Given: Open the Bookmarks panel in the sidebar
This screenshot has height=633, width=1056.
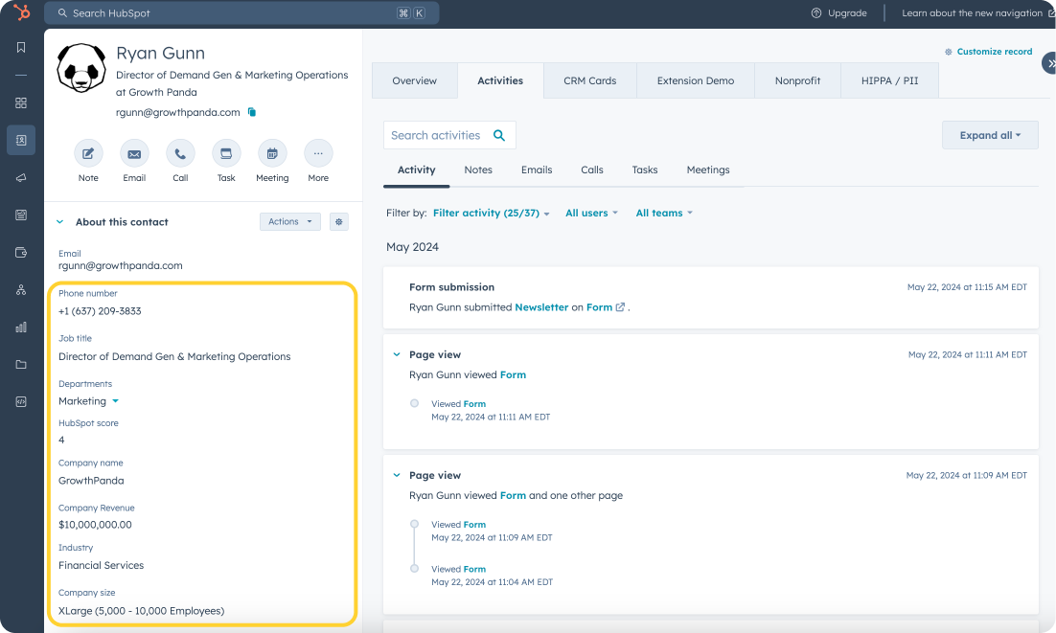Looking at the screenshot, I should [21, 46].
